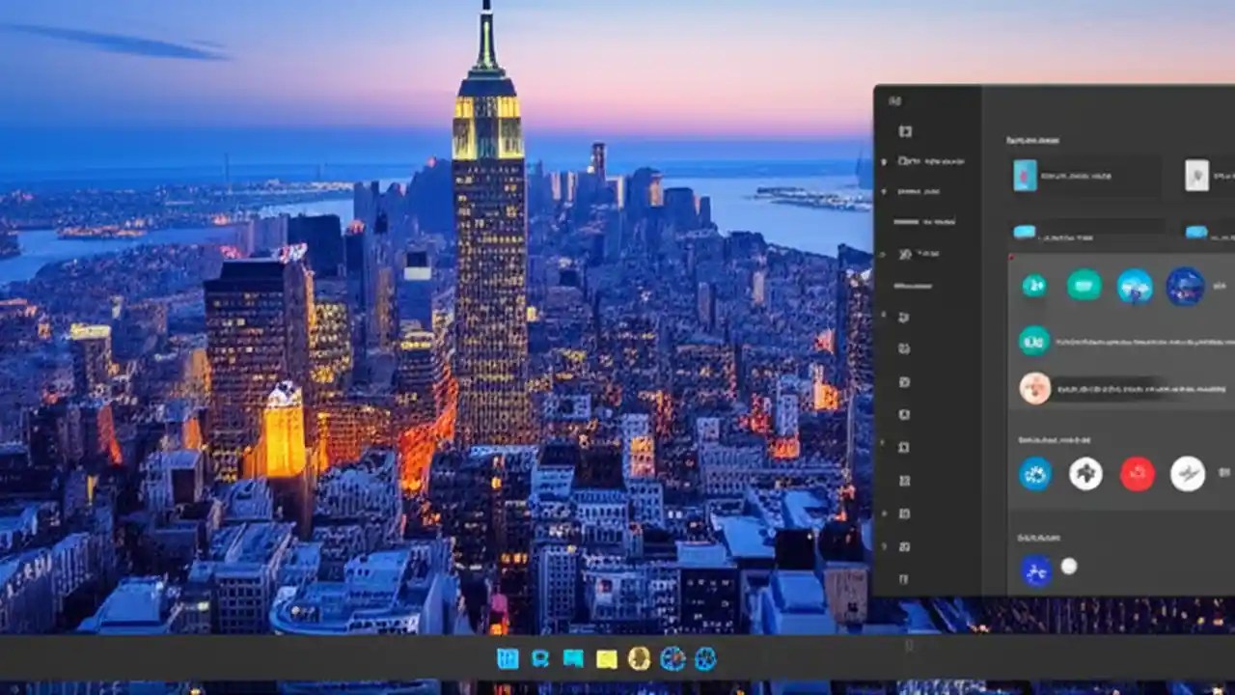Open the blue shutter-style circular app icon
The width and height of the screenshot is (1235, 695).
click(1034, 473)
